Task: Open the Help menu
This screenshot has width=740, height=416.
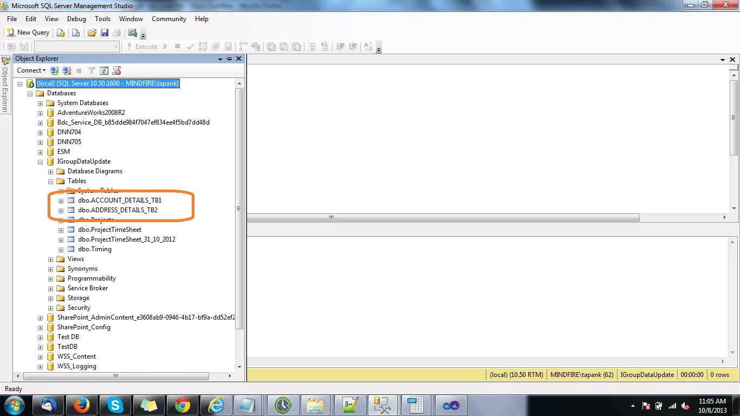Action: (202, 19)
